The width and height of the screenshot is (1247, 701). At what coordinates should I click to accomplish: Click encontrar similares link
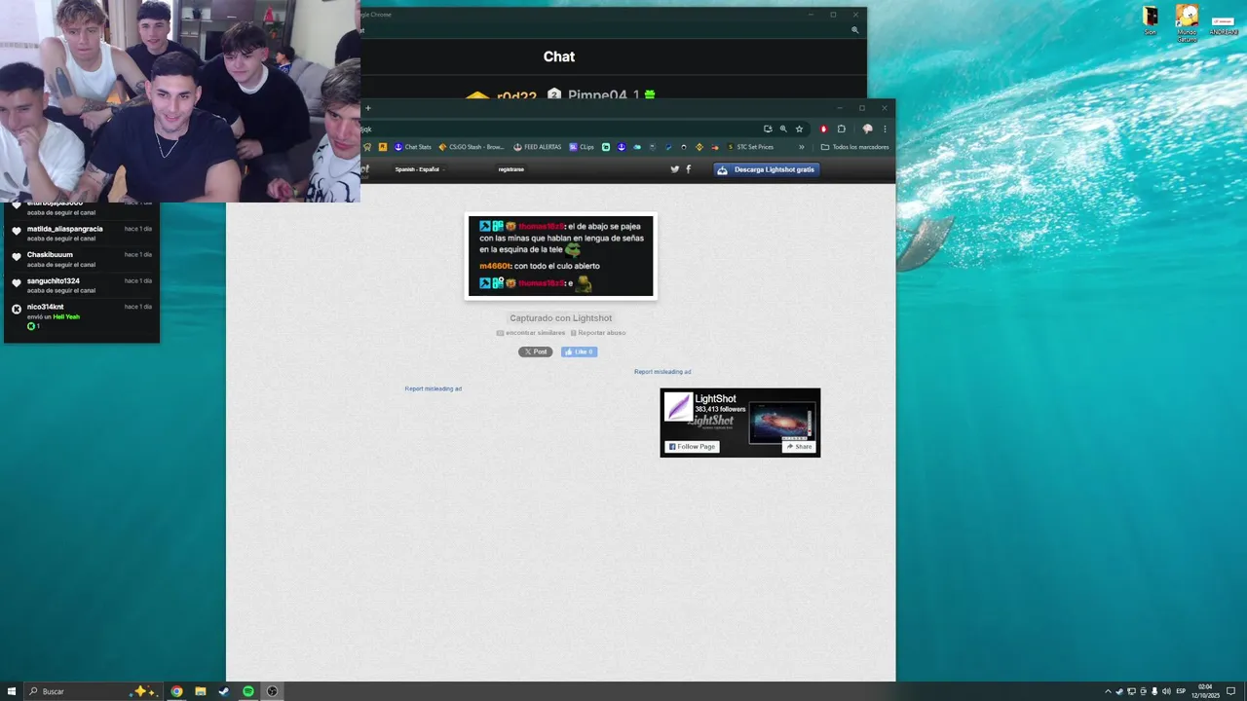pos(531,333)
